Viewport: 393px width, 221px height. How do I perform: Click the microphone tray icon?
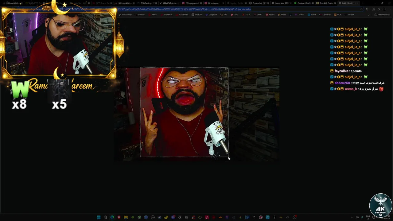tap(362, 217)
